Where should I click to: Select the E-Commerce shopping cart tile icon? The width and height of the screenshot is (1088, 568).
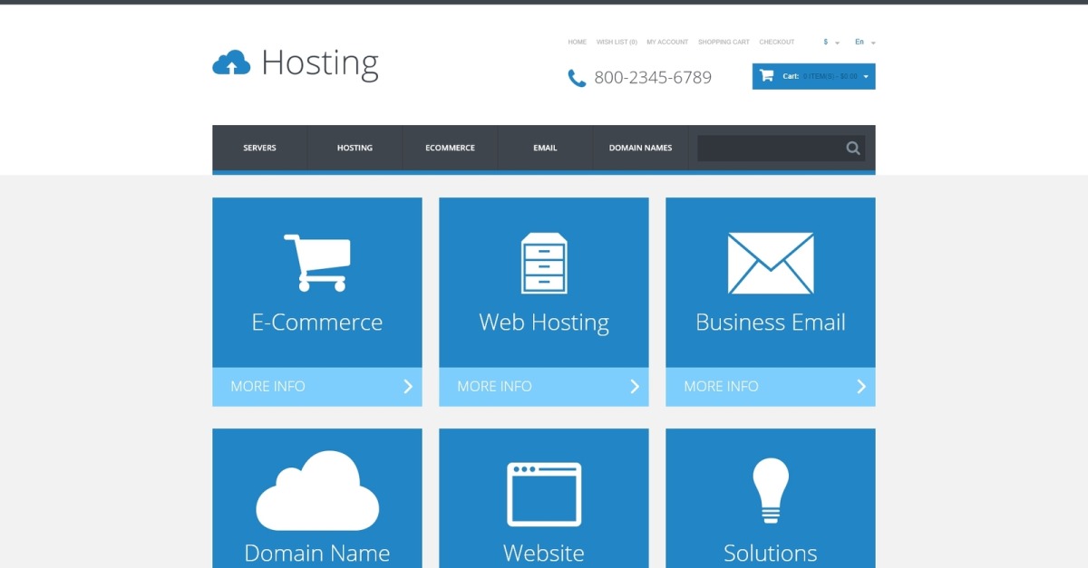pos(316,263)
